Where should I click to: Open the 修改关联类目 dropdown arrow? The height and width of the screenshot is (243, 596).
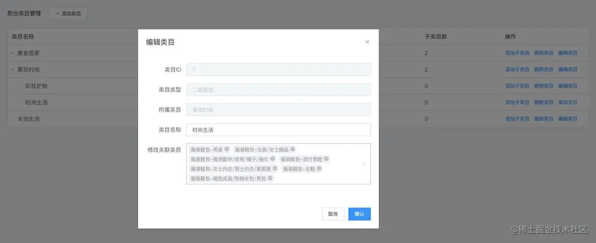363,164
